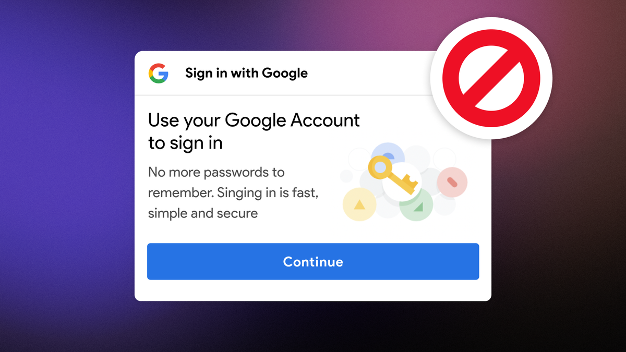The width and height of the screenshot is (626, 352).
Task: Click the purple background outside the dialog
Action: [63, 172]
